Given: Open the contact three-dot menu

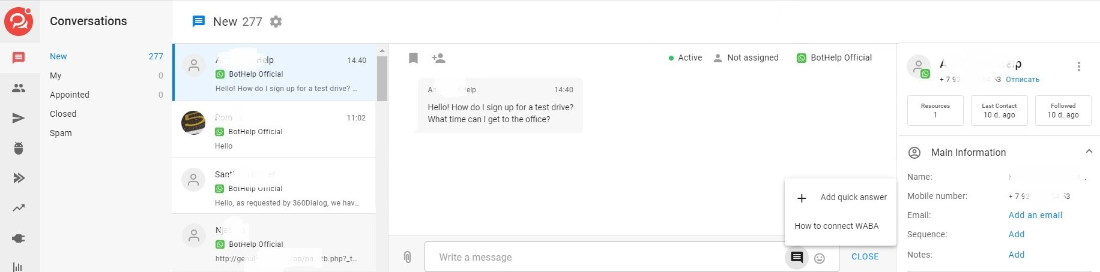Looking at the screenshot, I should [1078, 67].
